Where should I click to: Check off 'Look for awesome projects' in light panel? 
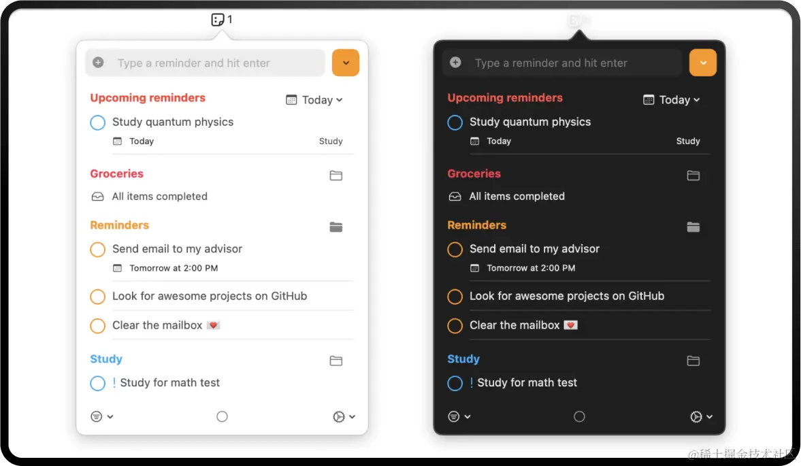click(x=97, y=297)
